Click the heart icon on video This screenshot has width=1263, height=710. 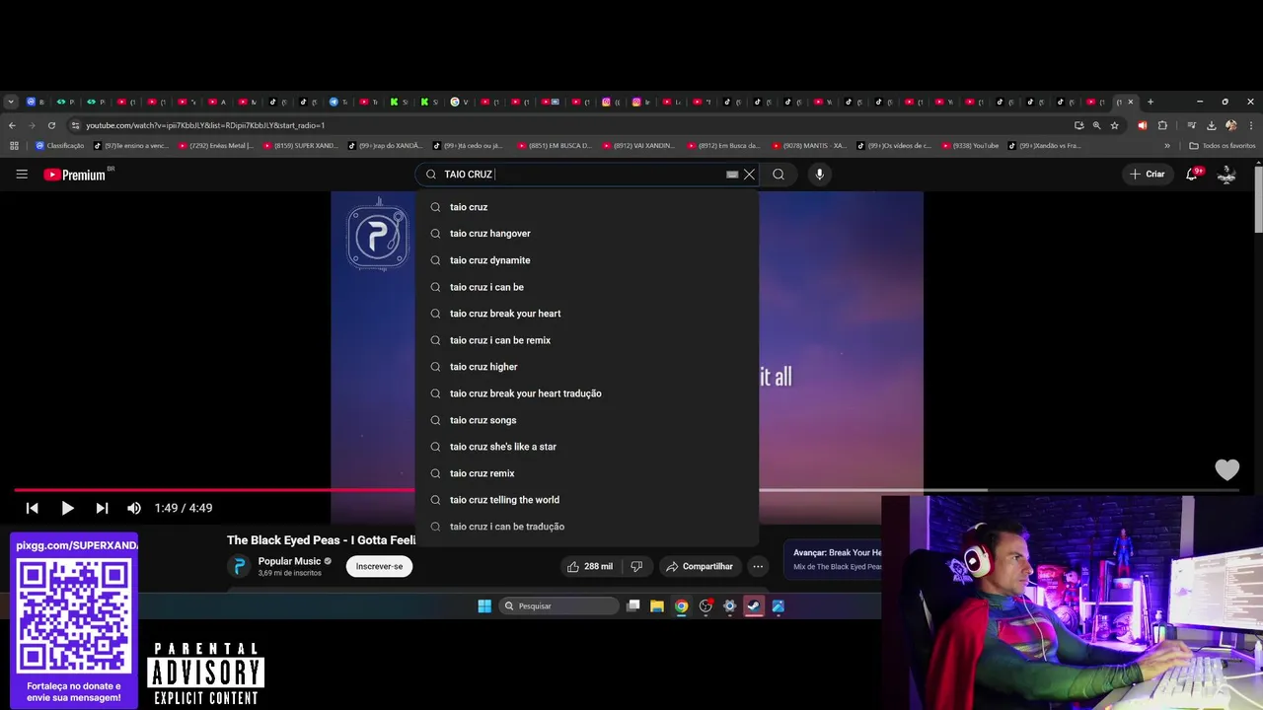pyautogui.click(x=1226, y=470)
